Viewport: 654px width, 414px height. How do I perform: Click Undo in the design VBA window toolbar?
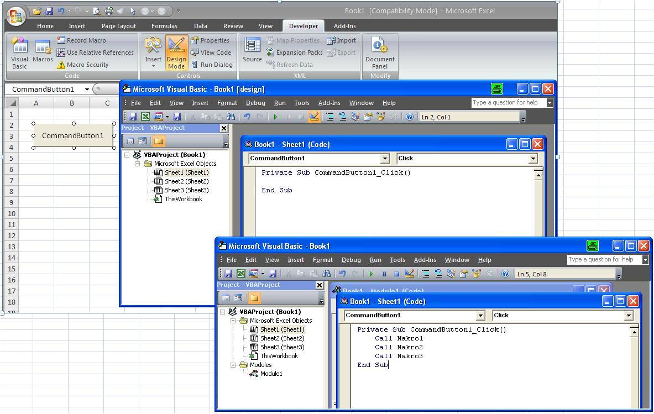pos(247,117)
